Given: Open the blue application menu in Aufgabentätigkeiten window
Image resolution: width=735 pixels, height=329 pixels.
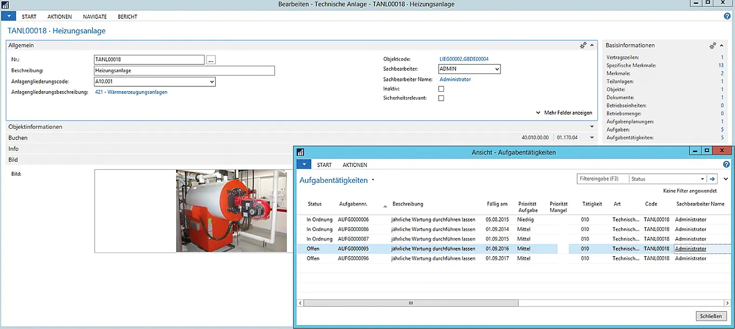Looking at the screenshot, I should 304,164.
